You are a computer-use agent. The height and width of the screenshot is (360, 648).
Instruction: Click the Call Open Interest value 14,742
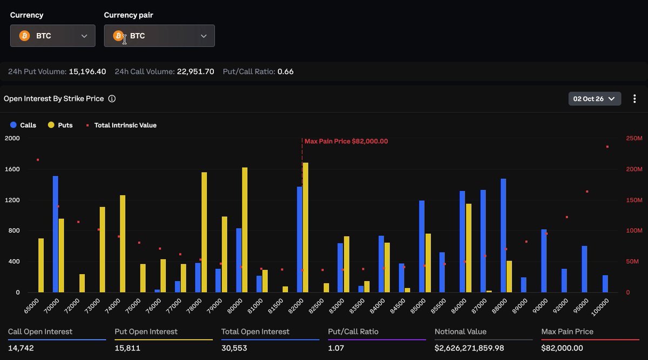point(21,348)
